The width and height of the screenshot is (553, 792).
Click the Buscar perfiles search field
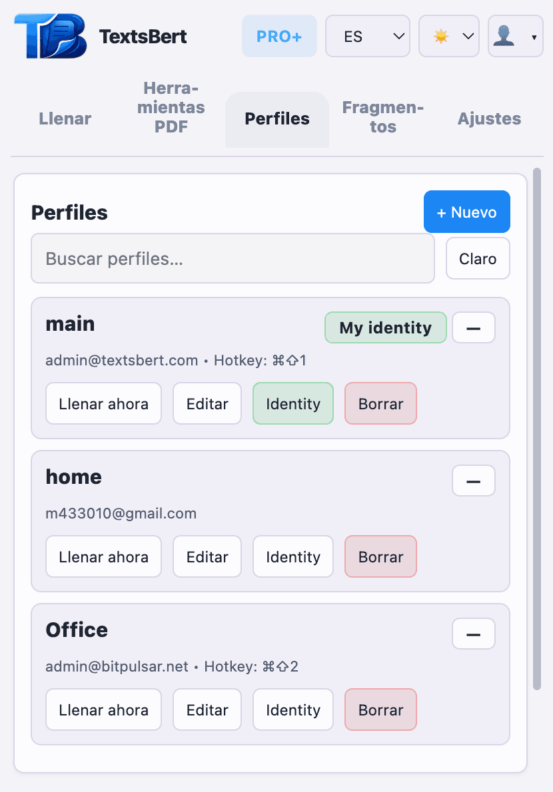coord(233,258)
